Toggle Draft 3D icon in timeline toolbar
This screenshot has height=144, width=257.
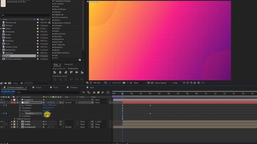(89, 92)
